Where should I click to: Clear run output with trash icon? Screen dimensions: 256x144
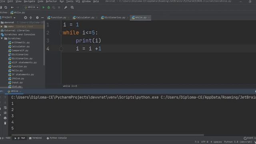[x=5, y=123]
